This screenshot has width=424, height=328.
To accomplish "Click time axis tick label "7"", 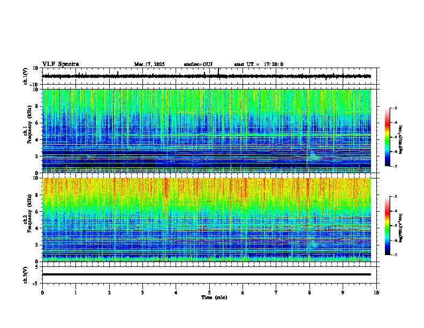I will coord(276,293).
